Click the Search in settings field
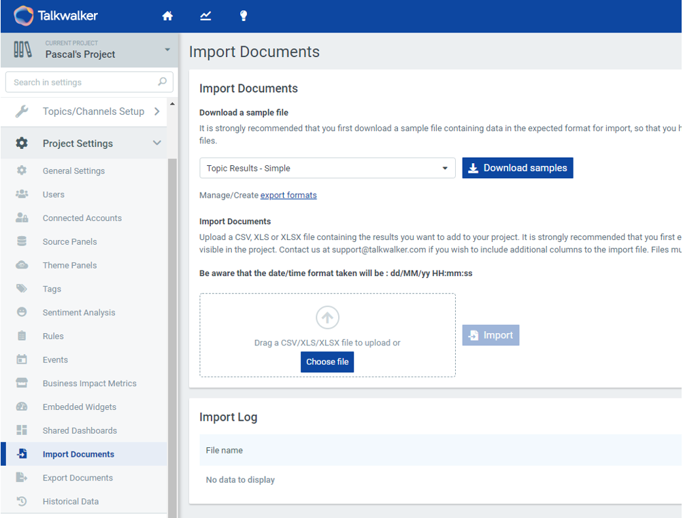This screenshot has height=518, width=683. pos(82,82)
